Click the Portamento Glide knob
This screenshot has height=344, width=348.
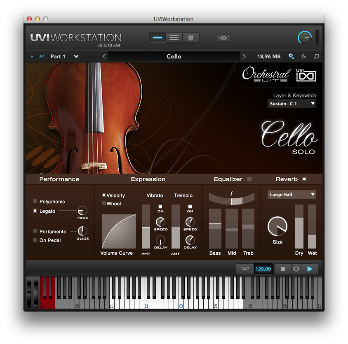click(x=82, y=231)
